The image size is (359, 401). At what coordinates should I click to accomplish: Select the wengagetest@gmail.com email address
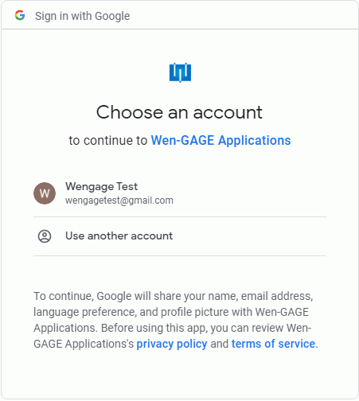click(119, 200)
